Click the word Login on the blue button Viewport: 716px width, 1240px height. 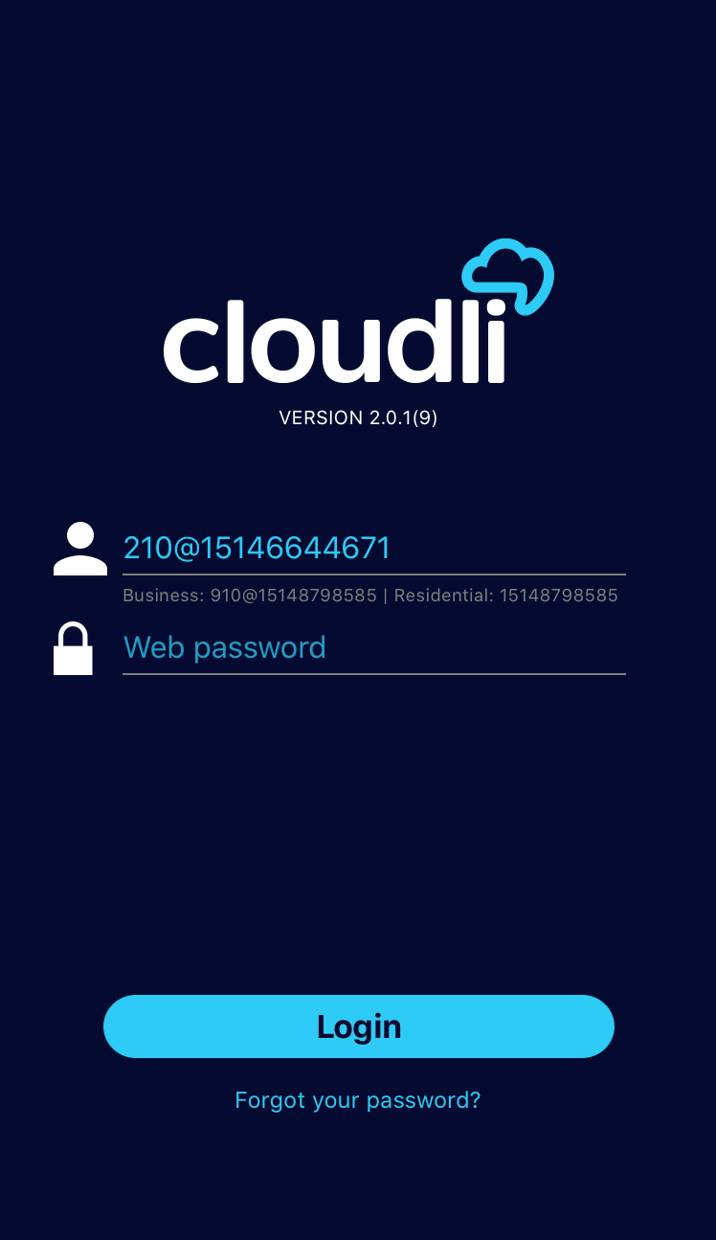click(x=359, y=1026)
